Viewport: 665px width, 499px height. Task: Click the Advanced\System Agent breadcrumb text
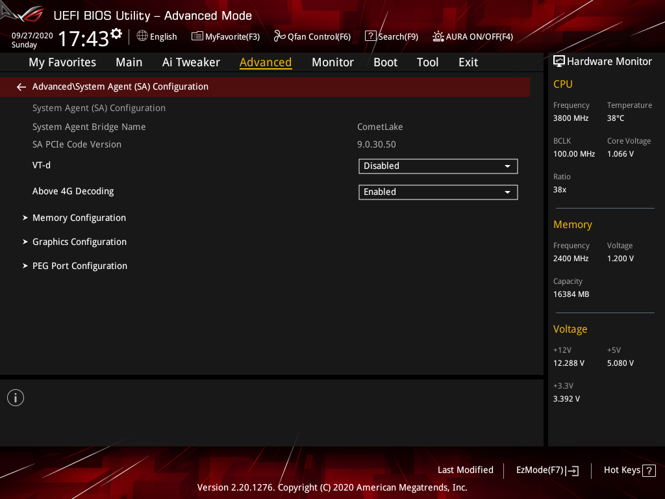pyautogui.click(x=120, y=86)
